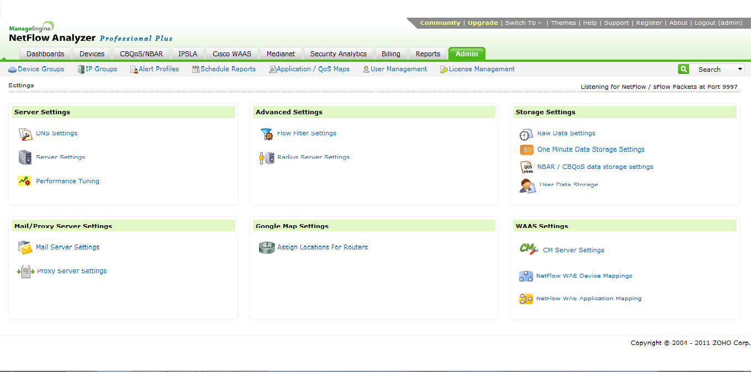Click the Proxy Server Settings icon
The image size is (751, 372).
click(x=26, y=272)
